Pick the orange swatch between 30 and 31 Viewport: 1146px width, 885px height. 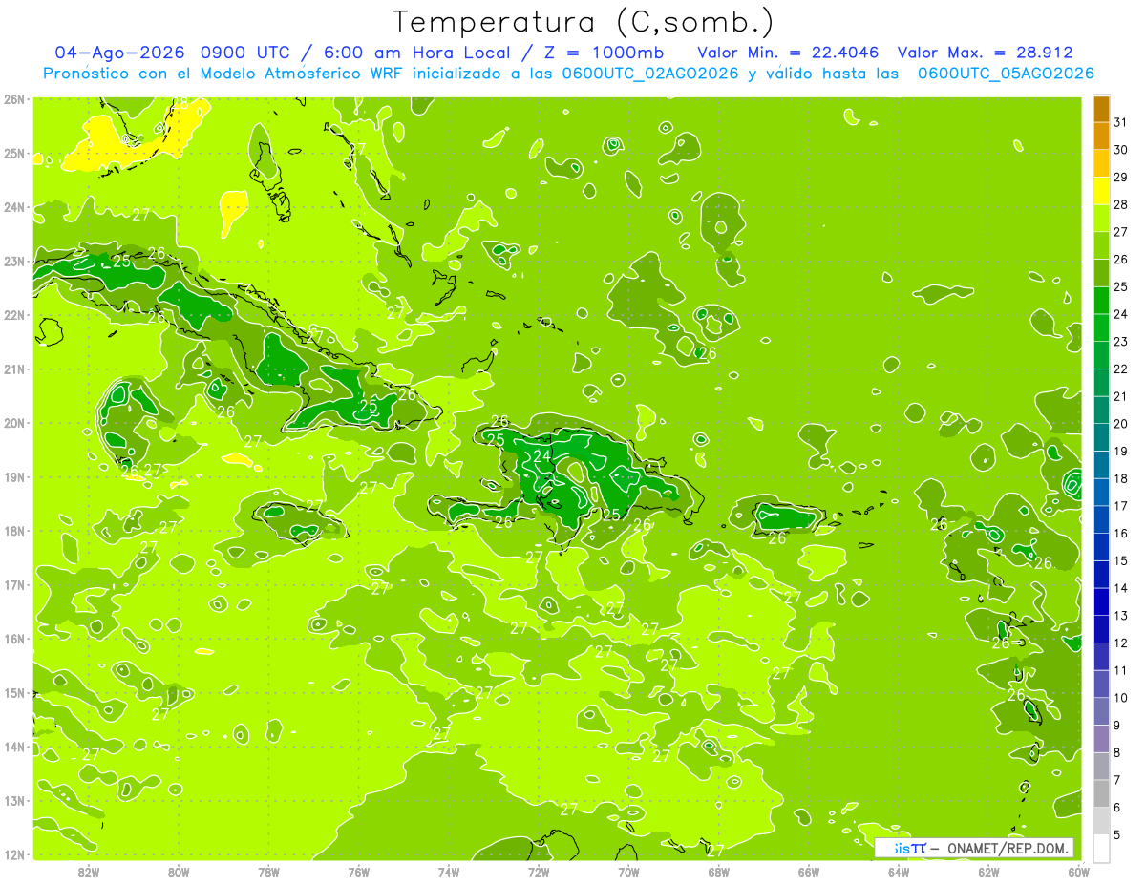1101,136
